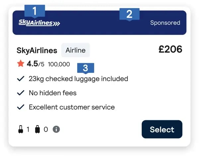199x157 pixels.
Task: Click the checkmark next to No hidden fees
Action: (21, 93)
